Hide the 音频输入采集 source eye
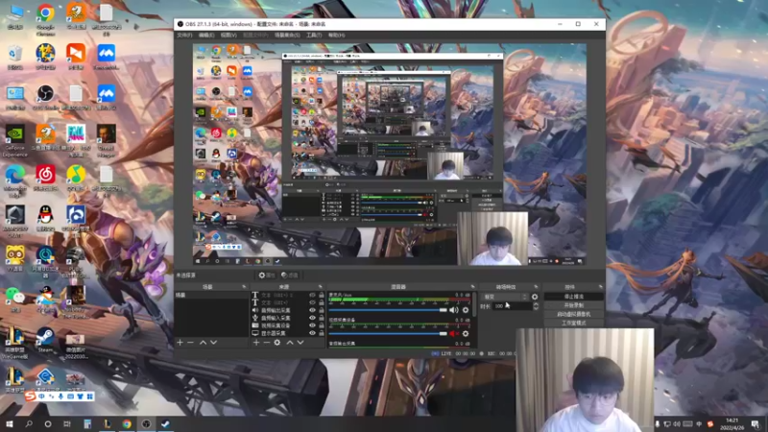The height and width of the screenshot is (432, 768). pyautogui.click(x=312, y=318)
